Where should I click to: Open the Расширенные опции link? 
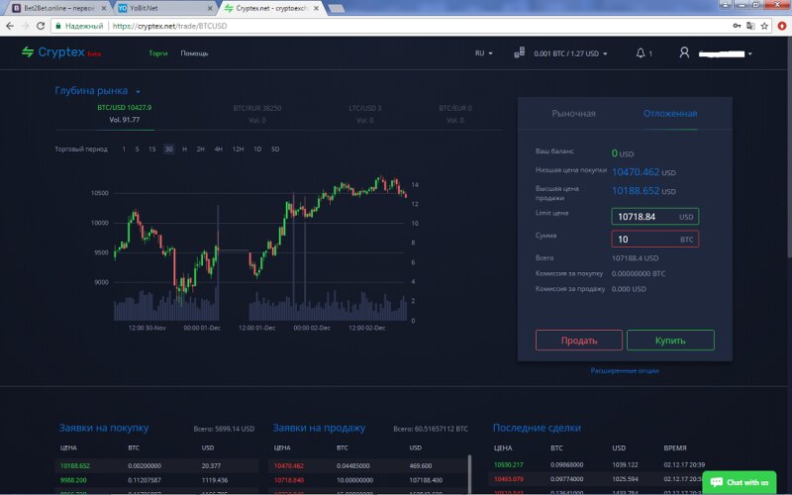coord(625,370)
